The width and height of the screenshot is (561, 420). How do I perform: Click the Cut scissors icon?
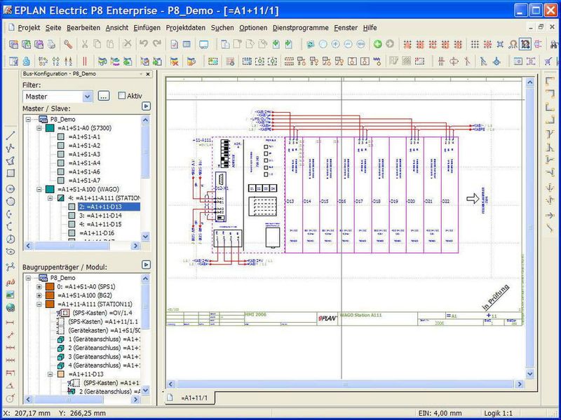(85, 44)
